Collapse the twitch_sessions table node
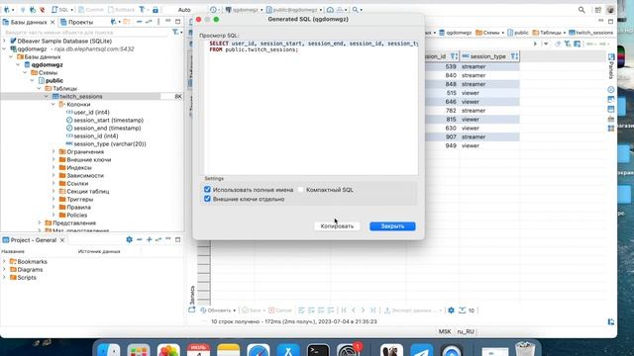Viewport: 634px width, 356px height. [x=47, y=96]
